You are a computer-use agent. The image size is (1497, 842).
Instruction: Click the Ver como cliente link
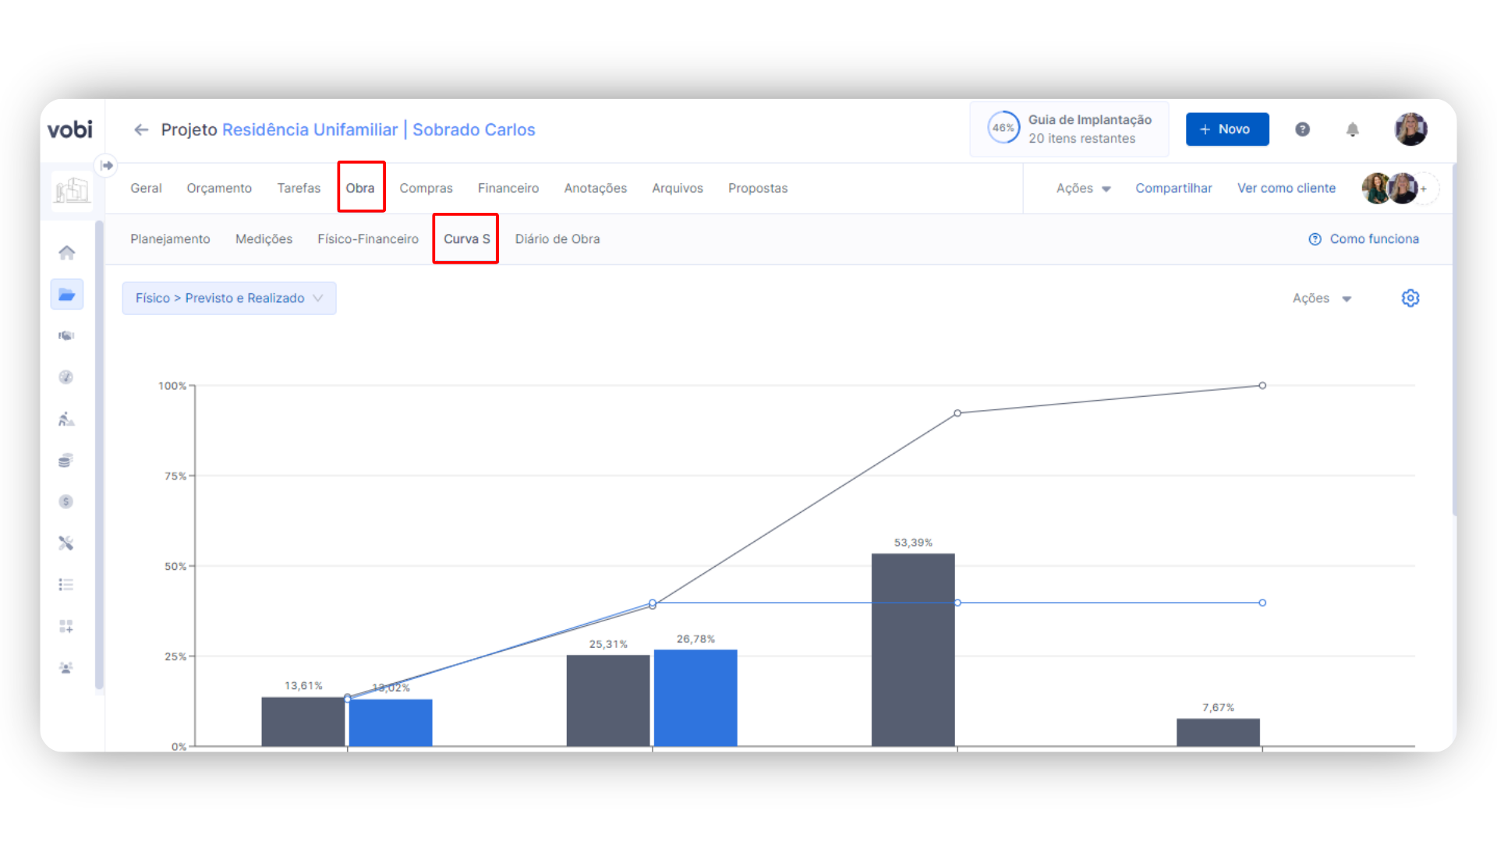point(1286,188)
